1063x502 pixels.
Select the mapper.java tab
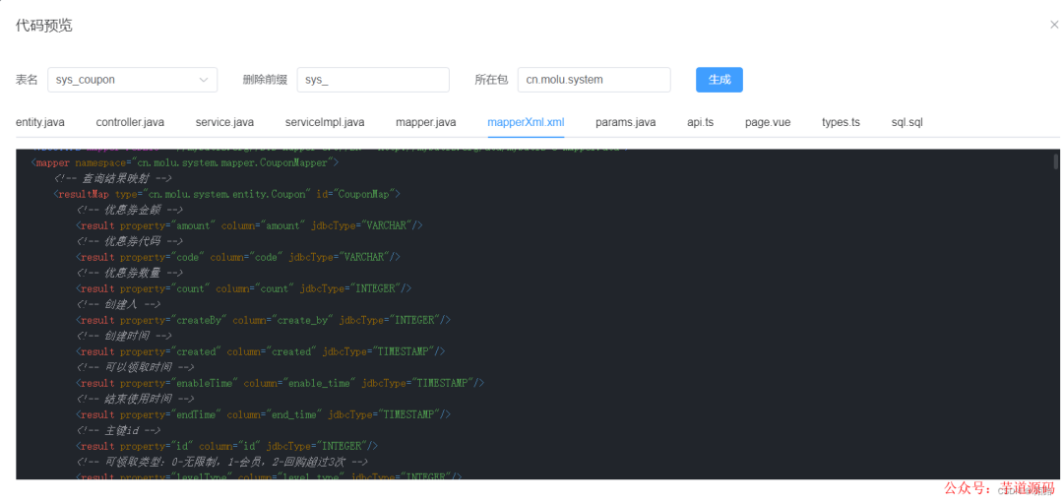426,122
